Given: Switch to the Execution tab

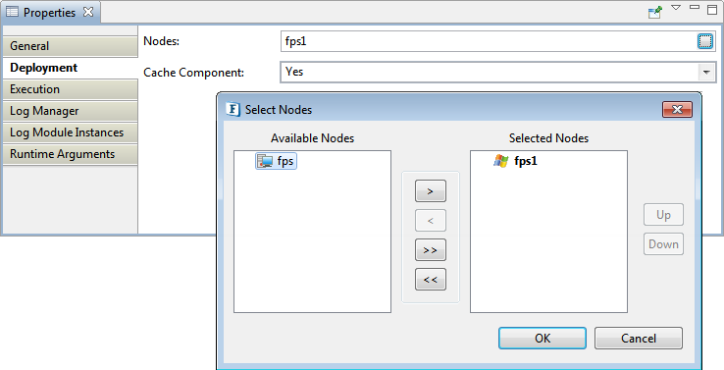Looking at the screenshot, I should [x=70, y=89].
